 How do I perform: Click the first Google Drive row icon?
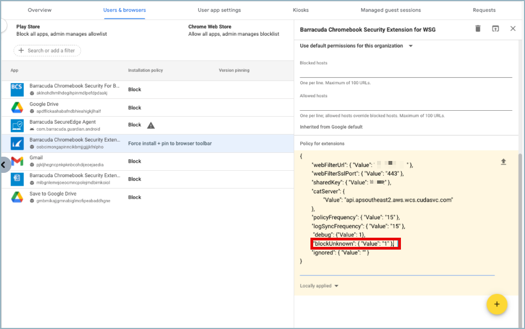point(17,108)
